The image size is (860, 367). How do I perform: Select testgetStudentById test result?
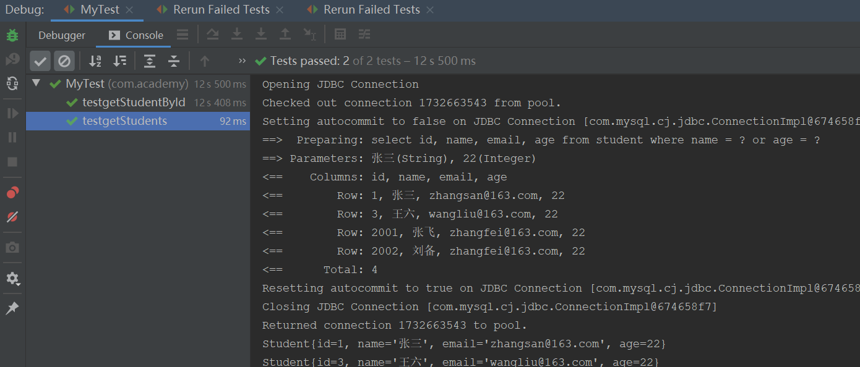pyautogui.click(x=134, y=102)
